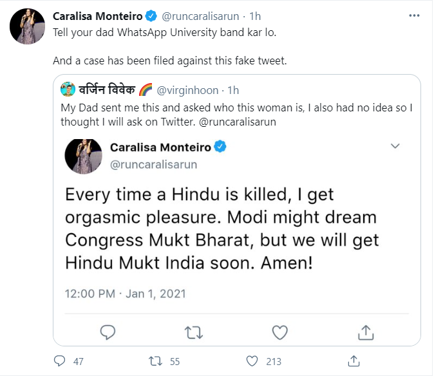This screenshot has height=376, width=434.
Task: Click the heart icon inside the embedded screenshot
Action: click(279, 332)
